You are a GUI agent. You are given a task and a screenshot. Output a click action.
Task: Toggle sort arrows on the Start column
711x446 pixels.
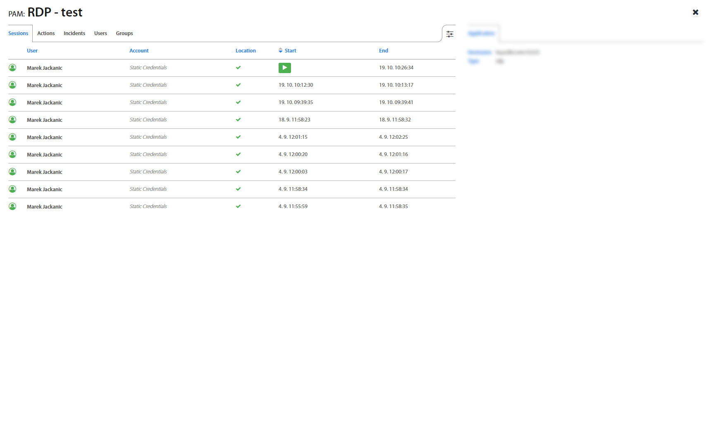[281, 50]
